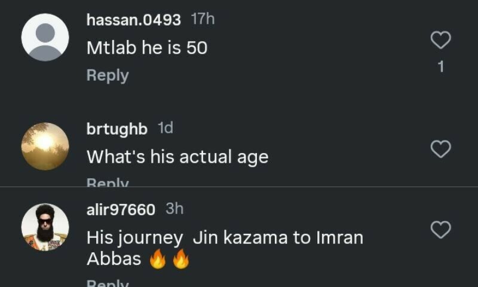Image resolution: width=478 pixels, height=287 pixels.
Task: Click the 1d timestamp beside brtughb
Action: tap(166, 128)
